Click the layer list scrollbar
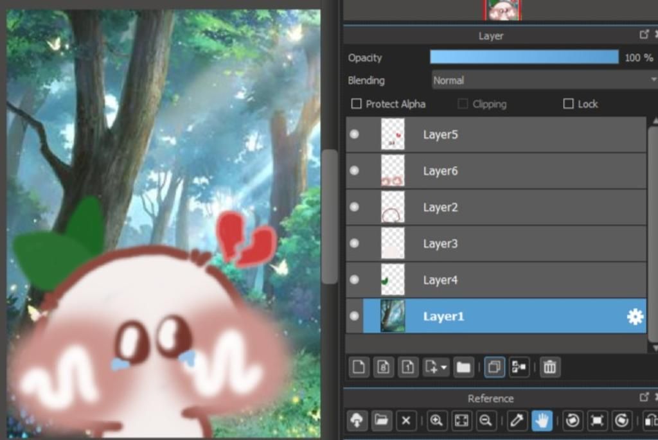Screen dimensions: 658x440 tap(653, 235)
